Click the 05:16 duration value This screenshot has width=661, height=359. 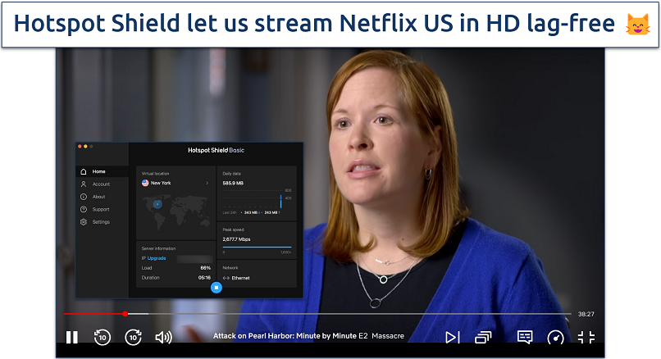click(204, 278)
